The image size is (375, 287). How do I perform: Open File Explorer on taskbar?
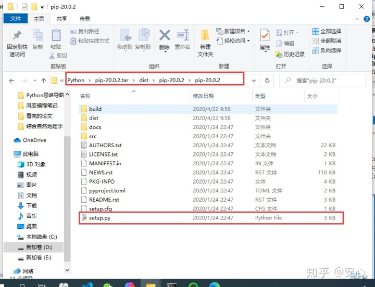[x=151, y=285]
